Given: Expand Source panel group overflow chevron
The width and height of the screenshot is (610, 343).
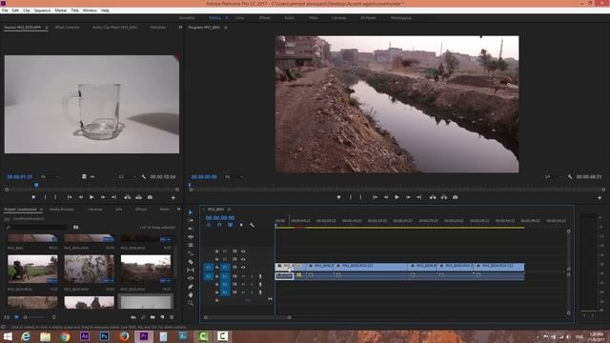Looking at the screenshot, I should coord(180,28).
